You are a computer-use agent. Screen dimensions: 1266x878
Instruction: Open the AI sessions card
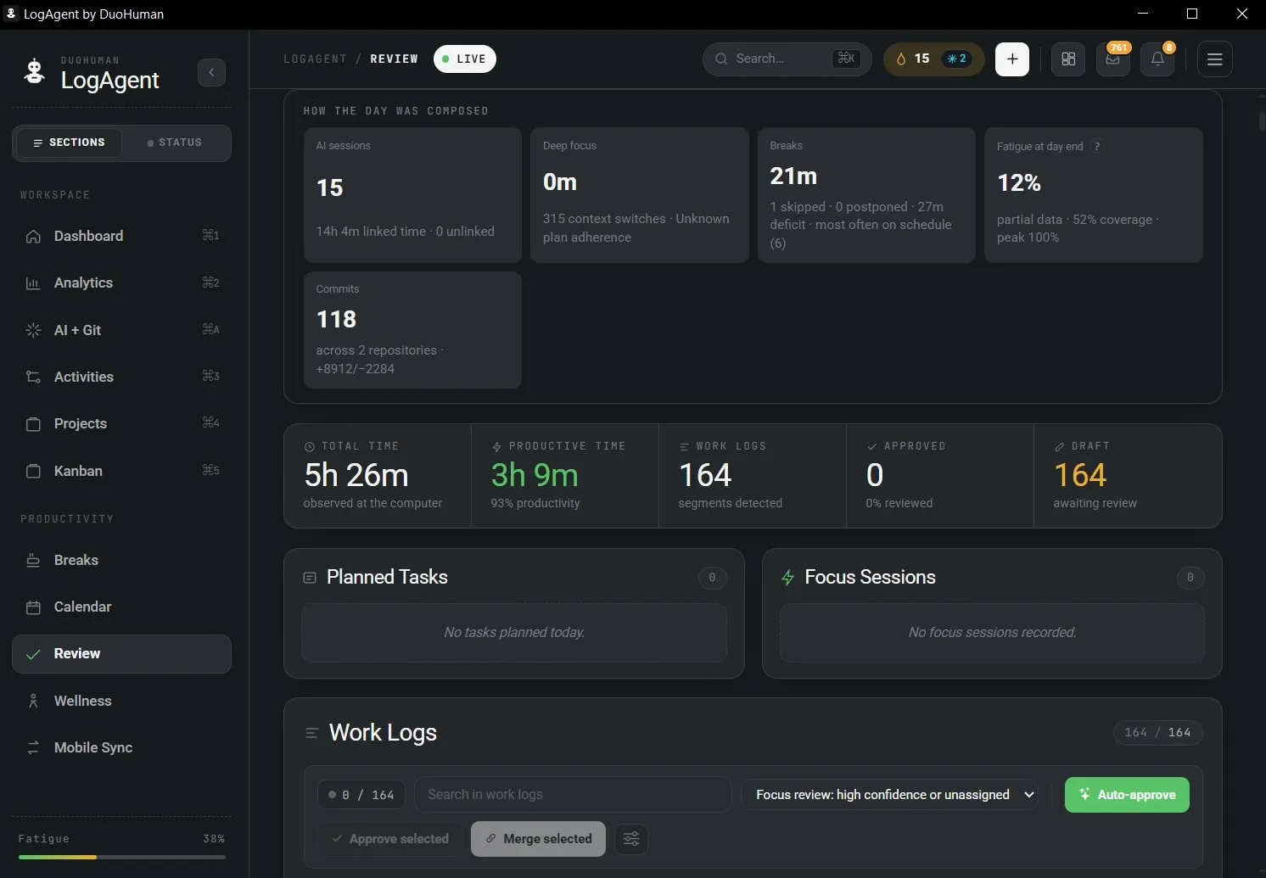(x=412, y=195)
